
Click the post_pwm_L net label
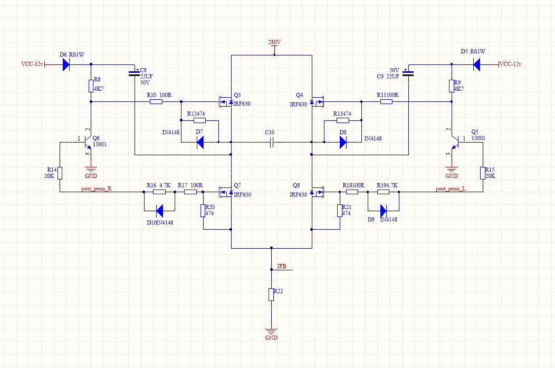coord(451,188)
